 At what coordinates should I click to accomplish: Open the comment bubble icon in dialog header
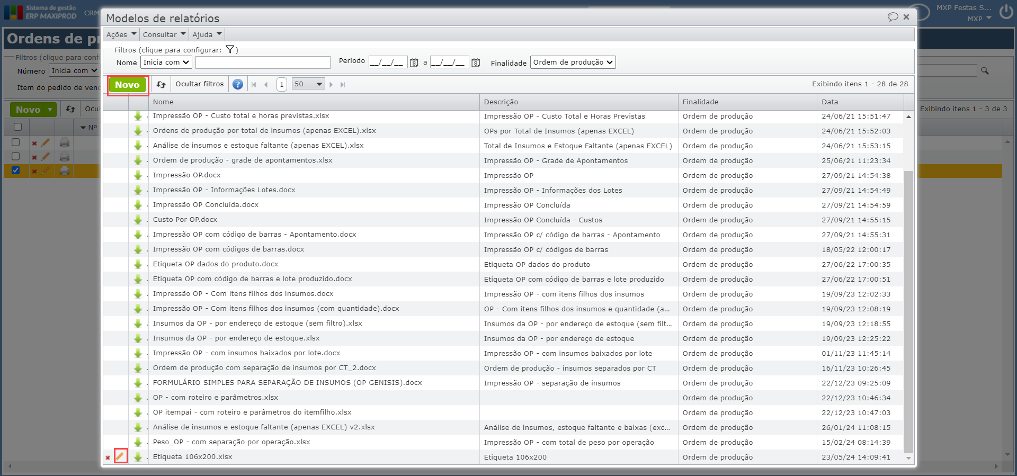pyautogui.click(x=893, y=17)
